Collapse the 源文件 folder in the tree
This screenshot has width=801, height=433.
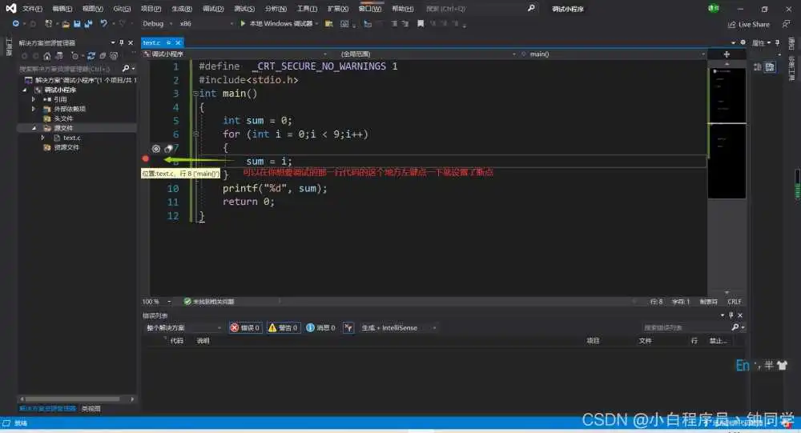click(x=34, y=128)
